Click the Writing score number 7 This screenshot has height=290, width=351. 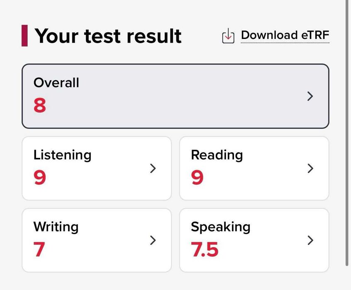(x=39, y=249)
